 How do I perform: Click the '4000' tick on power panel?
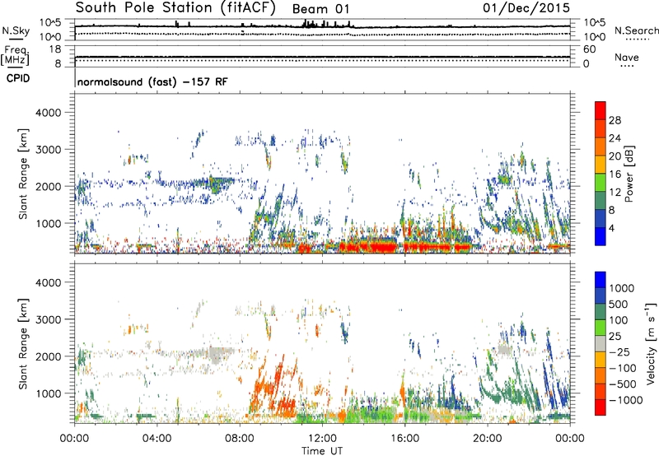pyautogui.click(x=49, y=113)
